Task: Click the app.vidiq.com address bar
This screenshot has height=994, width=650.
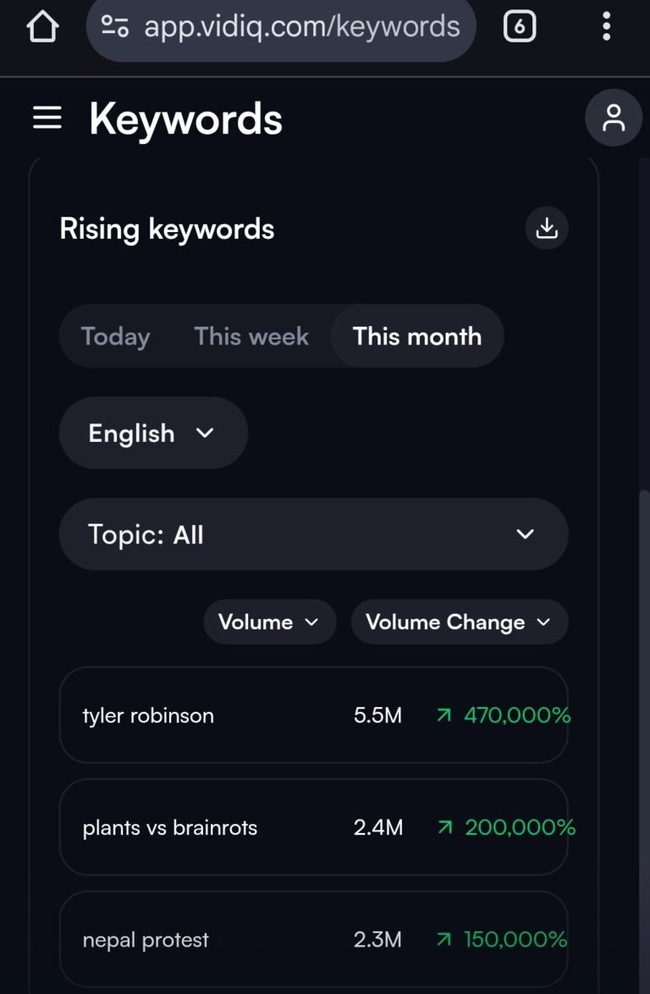Action: click(x=300, y=27)
